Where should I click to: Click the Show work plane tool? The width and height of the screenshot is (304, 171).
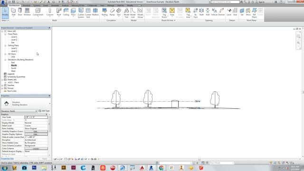pos(248,12)
